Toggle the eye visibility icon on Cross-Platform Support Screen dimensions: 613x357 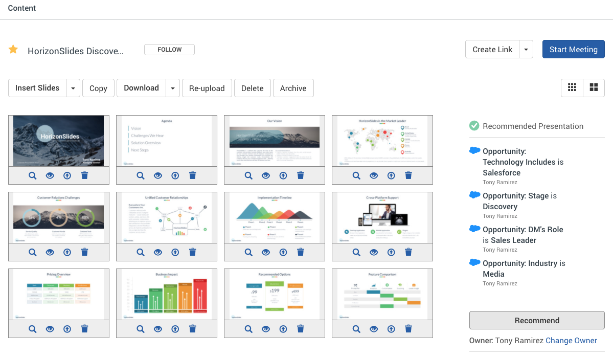pyautogui.click(x=374, y=252)
